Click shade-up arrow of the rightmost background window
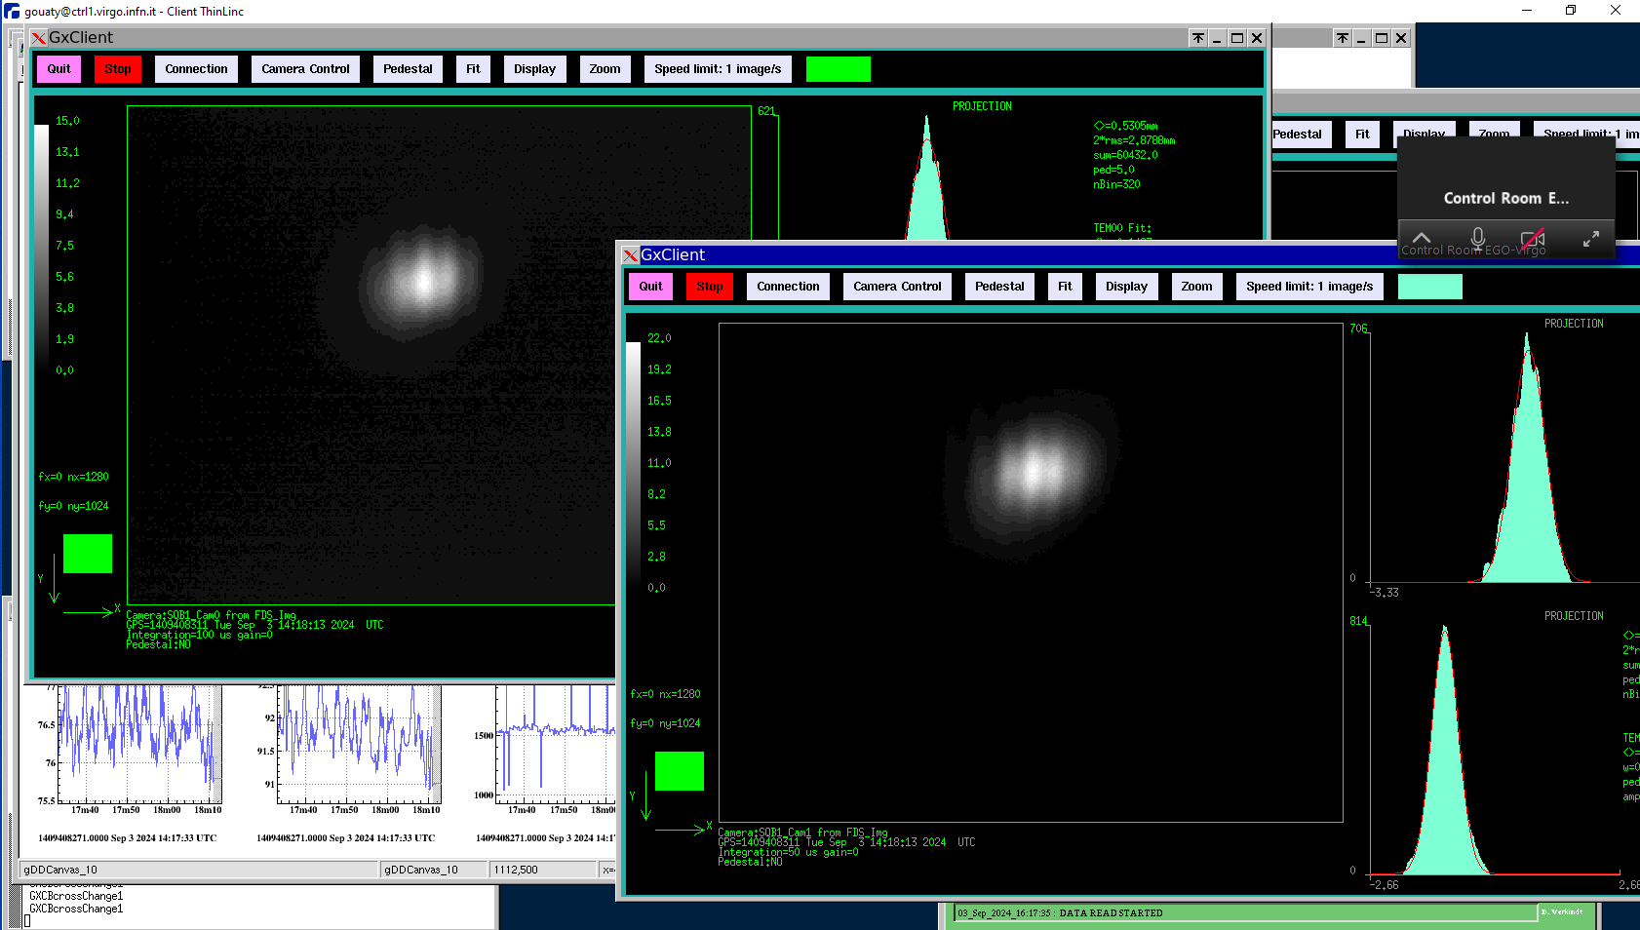Screen dimensions: 1640x930 tap(1343, 38)
